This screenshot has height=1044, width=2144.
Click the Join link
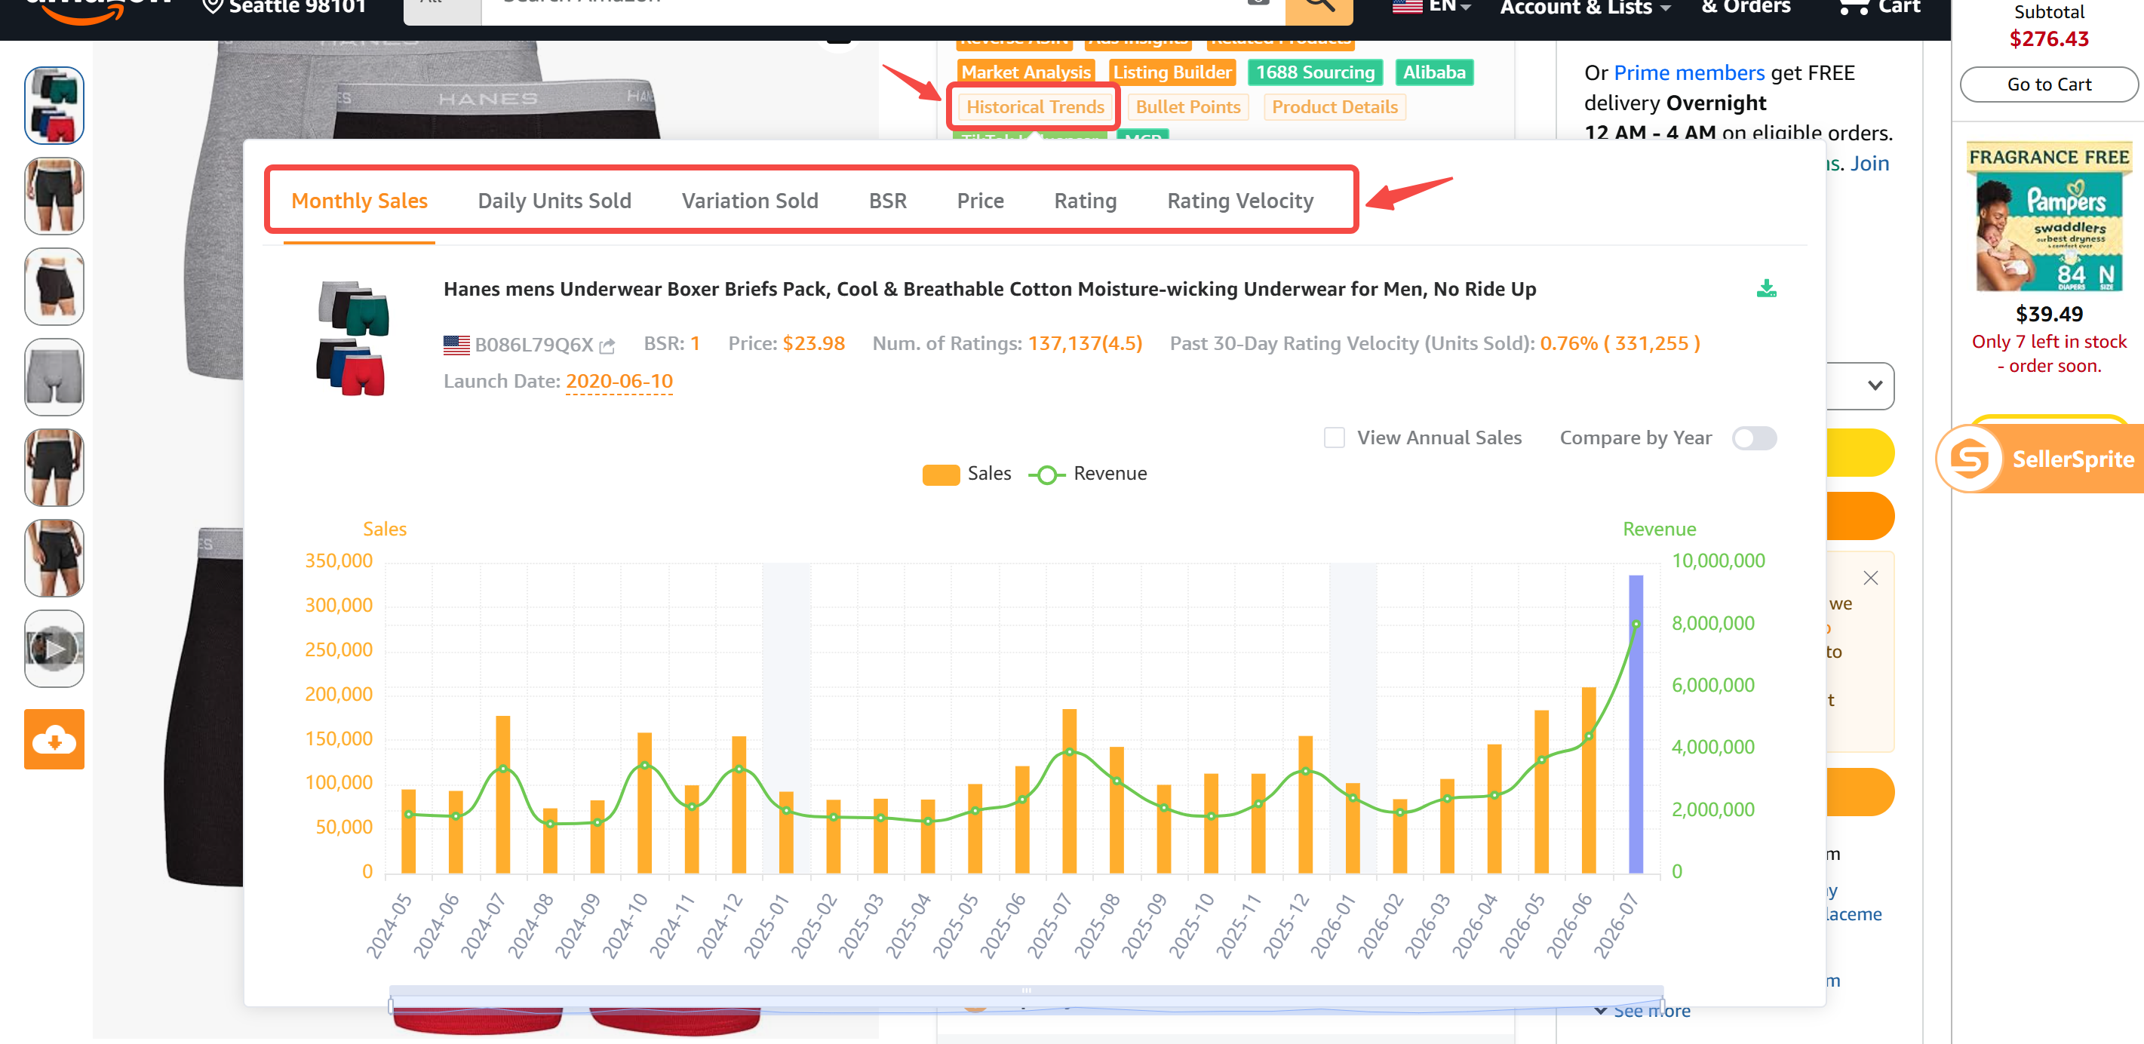click(x=1869, y=163)
